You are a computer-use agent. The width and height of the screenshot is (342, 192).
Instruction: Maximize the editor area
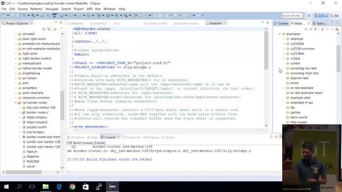pyautogui.click(x=268, y=22)
